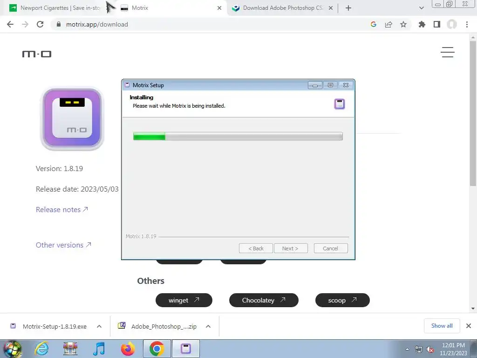
Task: Click the winget download button
Action: click(184, 300)
